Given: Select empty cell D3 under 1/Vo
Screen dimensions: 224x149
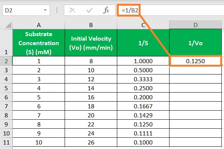Looking at the screenshot, I should coord(195,70).
